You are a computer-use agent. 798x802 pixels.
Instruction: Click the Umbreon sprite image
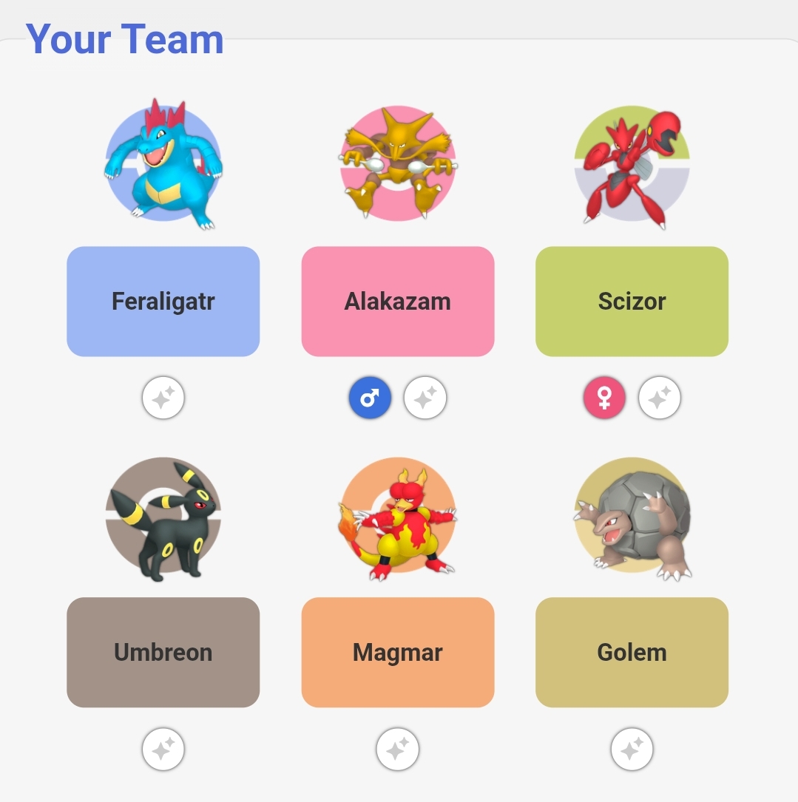coord(163,519)
